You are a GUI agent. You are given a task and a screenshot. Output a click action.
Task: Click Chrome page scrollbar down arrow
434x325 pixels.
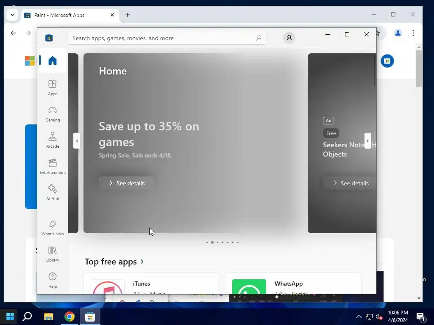click(419, 298)
